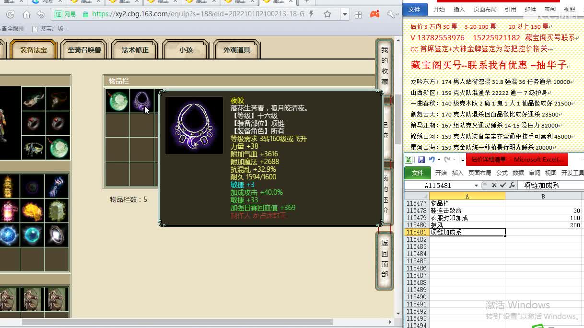Select Excel column B header
The image size is (584, 328).
544,196
